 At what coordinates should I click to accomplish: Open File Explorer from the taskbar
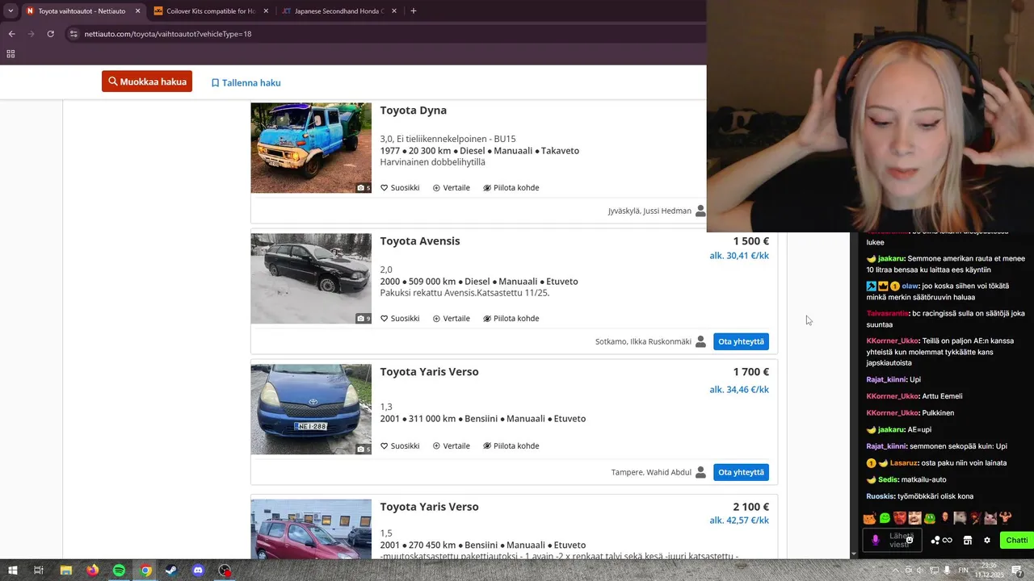(x=66, y=571)
